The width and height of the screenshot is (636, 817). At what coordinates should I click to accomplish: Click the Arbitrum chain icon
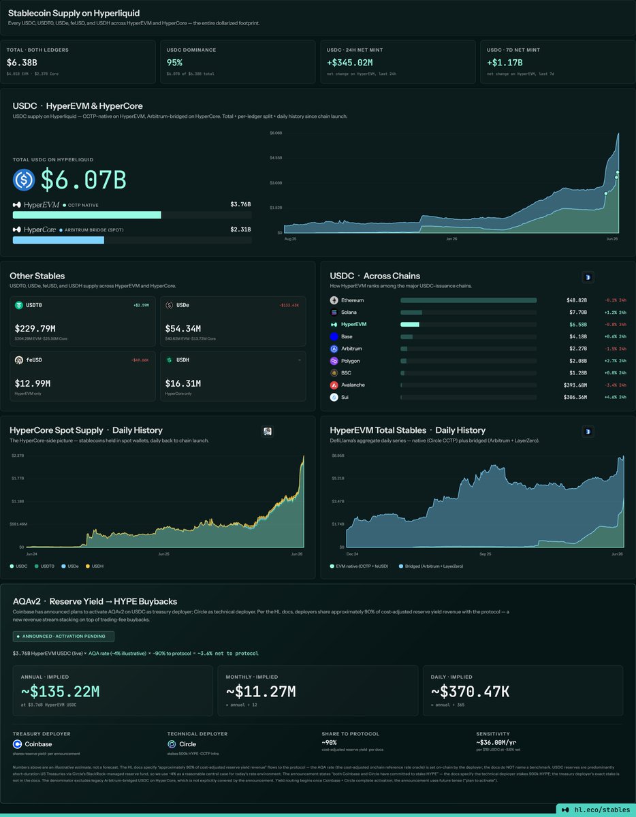pyautogui.click(x=334, y=349)
